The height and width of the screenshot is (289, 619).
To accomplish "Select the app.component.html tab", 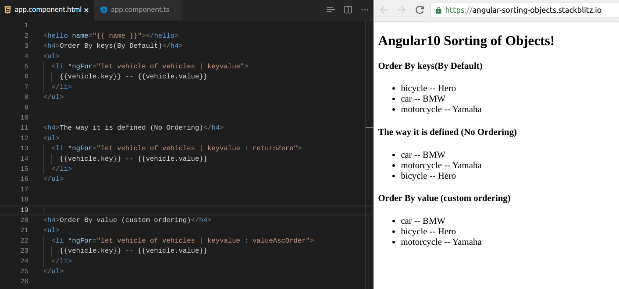I will coord(48,10).
